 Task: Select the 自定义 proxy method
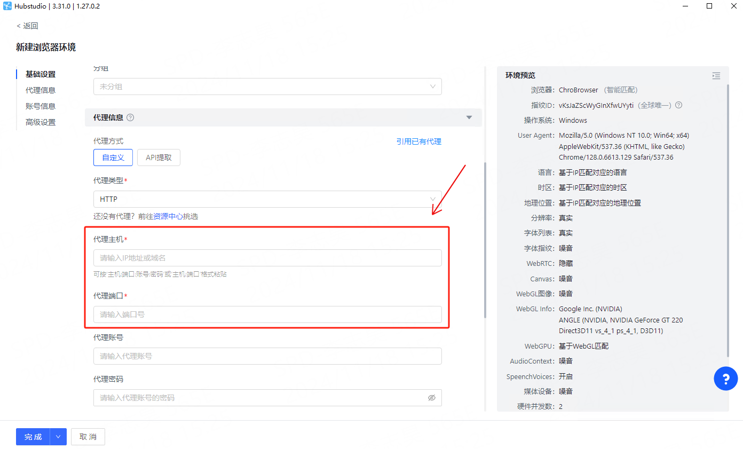point(113,157)
